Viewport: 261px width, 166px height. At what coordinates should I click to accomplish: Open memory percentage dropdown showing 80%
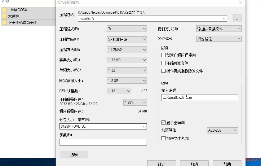pos(135,102)
